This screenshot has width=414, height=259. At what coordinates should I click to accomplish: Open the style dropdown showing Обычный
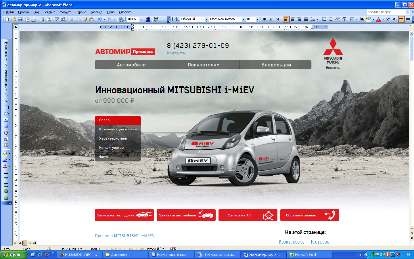coord(206,19)
